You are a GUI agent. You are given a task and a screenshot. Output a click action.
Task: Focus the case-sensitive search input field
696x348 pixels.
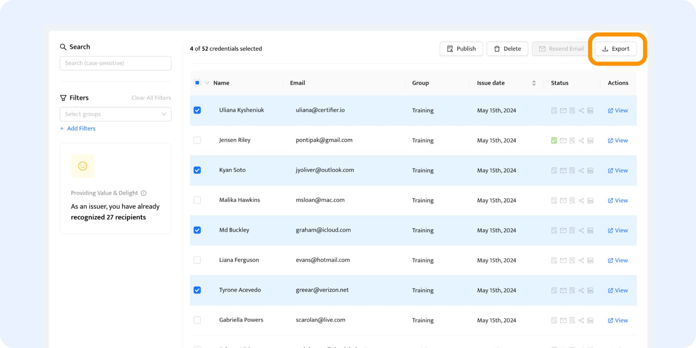coord(115,63)
